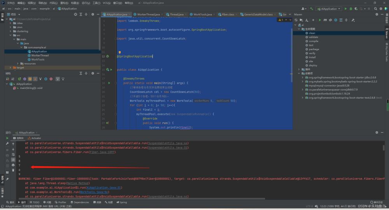Open GenericDataModel.class tab

point(258,14)
